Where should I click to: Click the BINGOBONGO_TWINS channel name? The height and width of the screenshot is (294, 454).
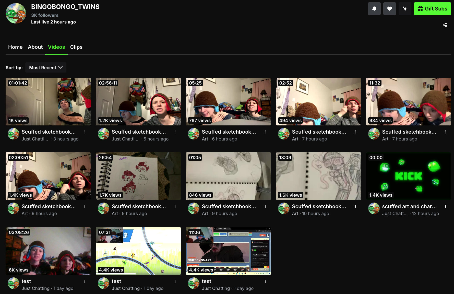coord(65,7)
